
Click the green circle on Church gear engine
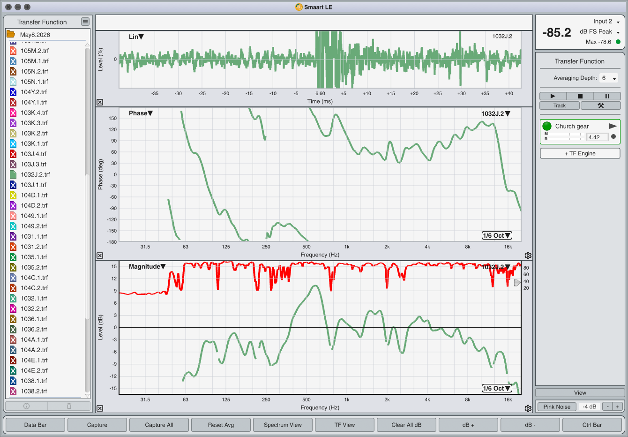coord(547,126)
